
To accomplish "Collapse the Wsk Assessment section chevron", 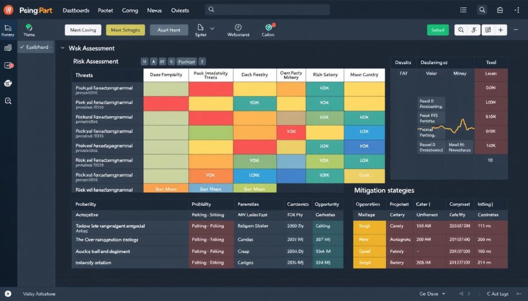I will [x=63, y=48].
